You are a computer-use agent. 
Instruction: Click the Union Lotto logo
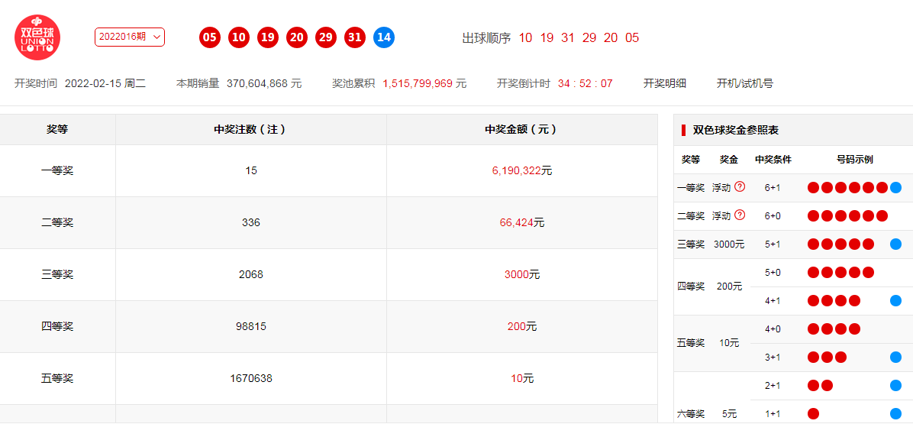(37, 37)
